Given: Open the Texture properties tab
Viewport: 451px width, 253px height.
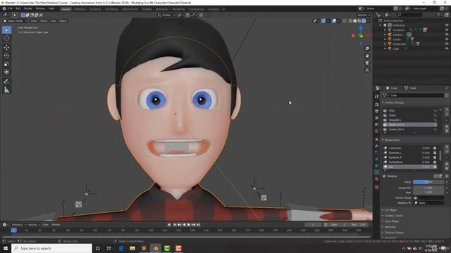Looking at the screenshot, I should [377, 187].
